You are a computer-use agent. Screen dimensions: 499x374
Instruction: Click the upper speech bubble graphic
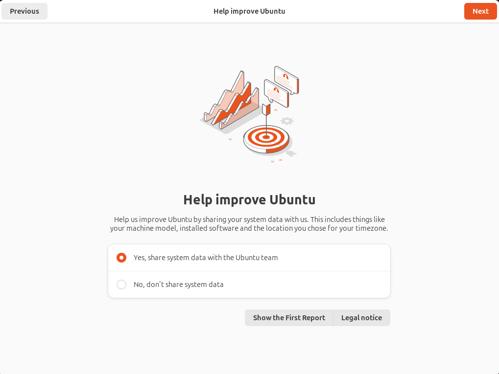pyautogui.click(x=286, y=80)
